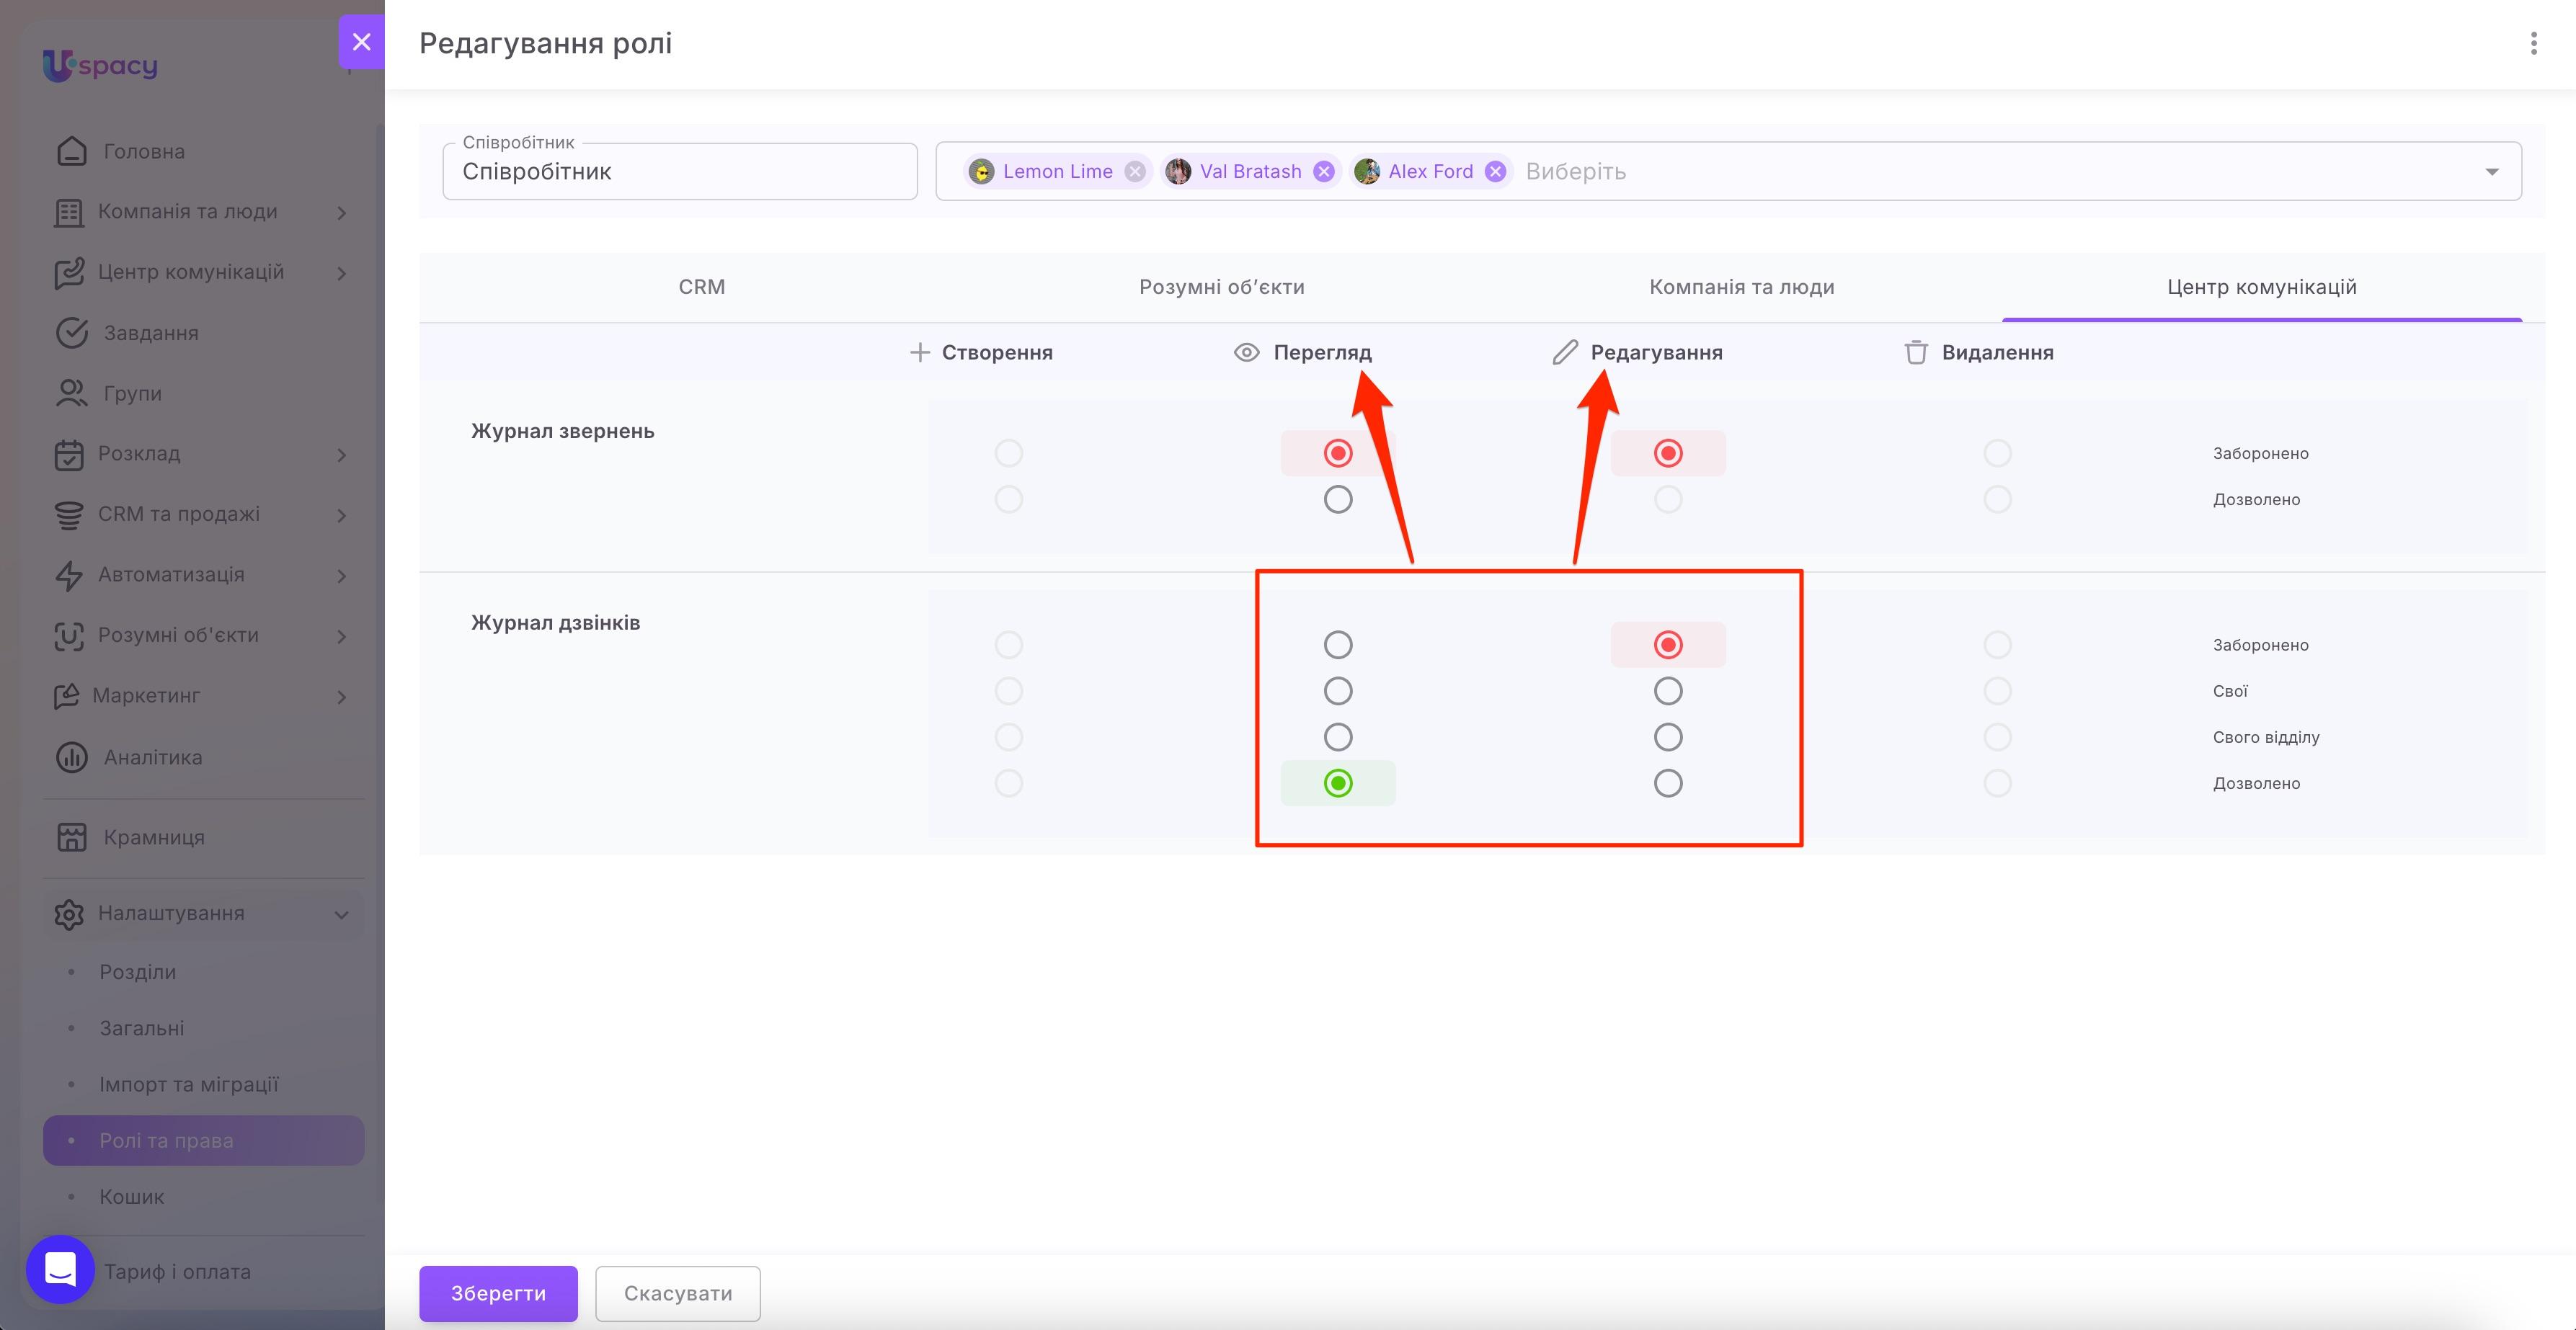The image size is (2576, 1330).
Task: Expand CRM та продажі submenu chevron
Action: [x=341, y=516]
